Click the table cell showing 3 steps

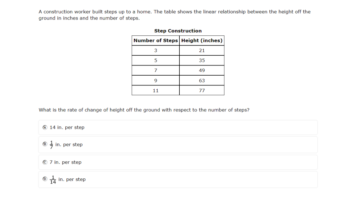point(156,51)
